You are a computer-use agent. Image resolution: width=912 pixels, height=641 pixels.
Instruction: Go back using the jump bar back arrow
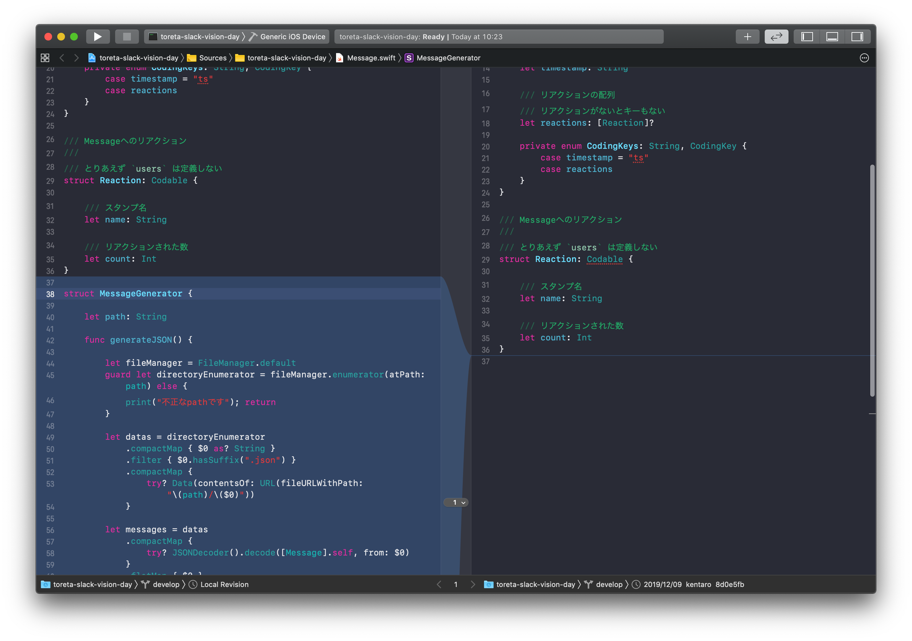click(62, 58)
